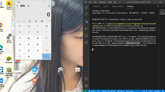Click the multiply operator key
The image size is (165, 92).
[46, 38]
